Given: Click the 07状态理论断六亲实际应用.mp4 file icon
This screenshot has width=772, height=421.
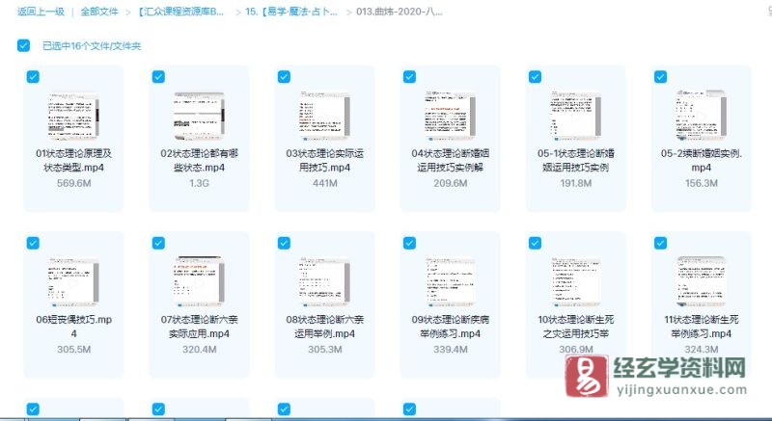Looking at the screenshot, I should tap(199, 280).
